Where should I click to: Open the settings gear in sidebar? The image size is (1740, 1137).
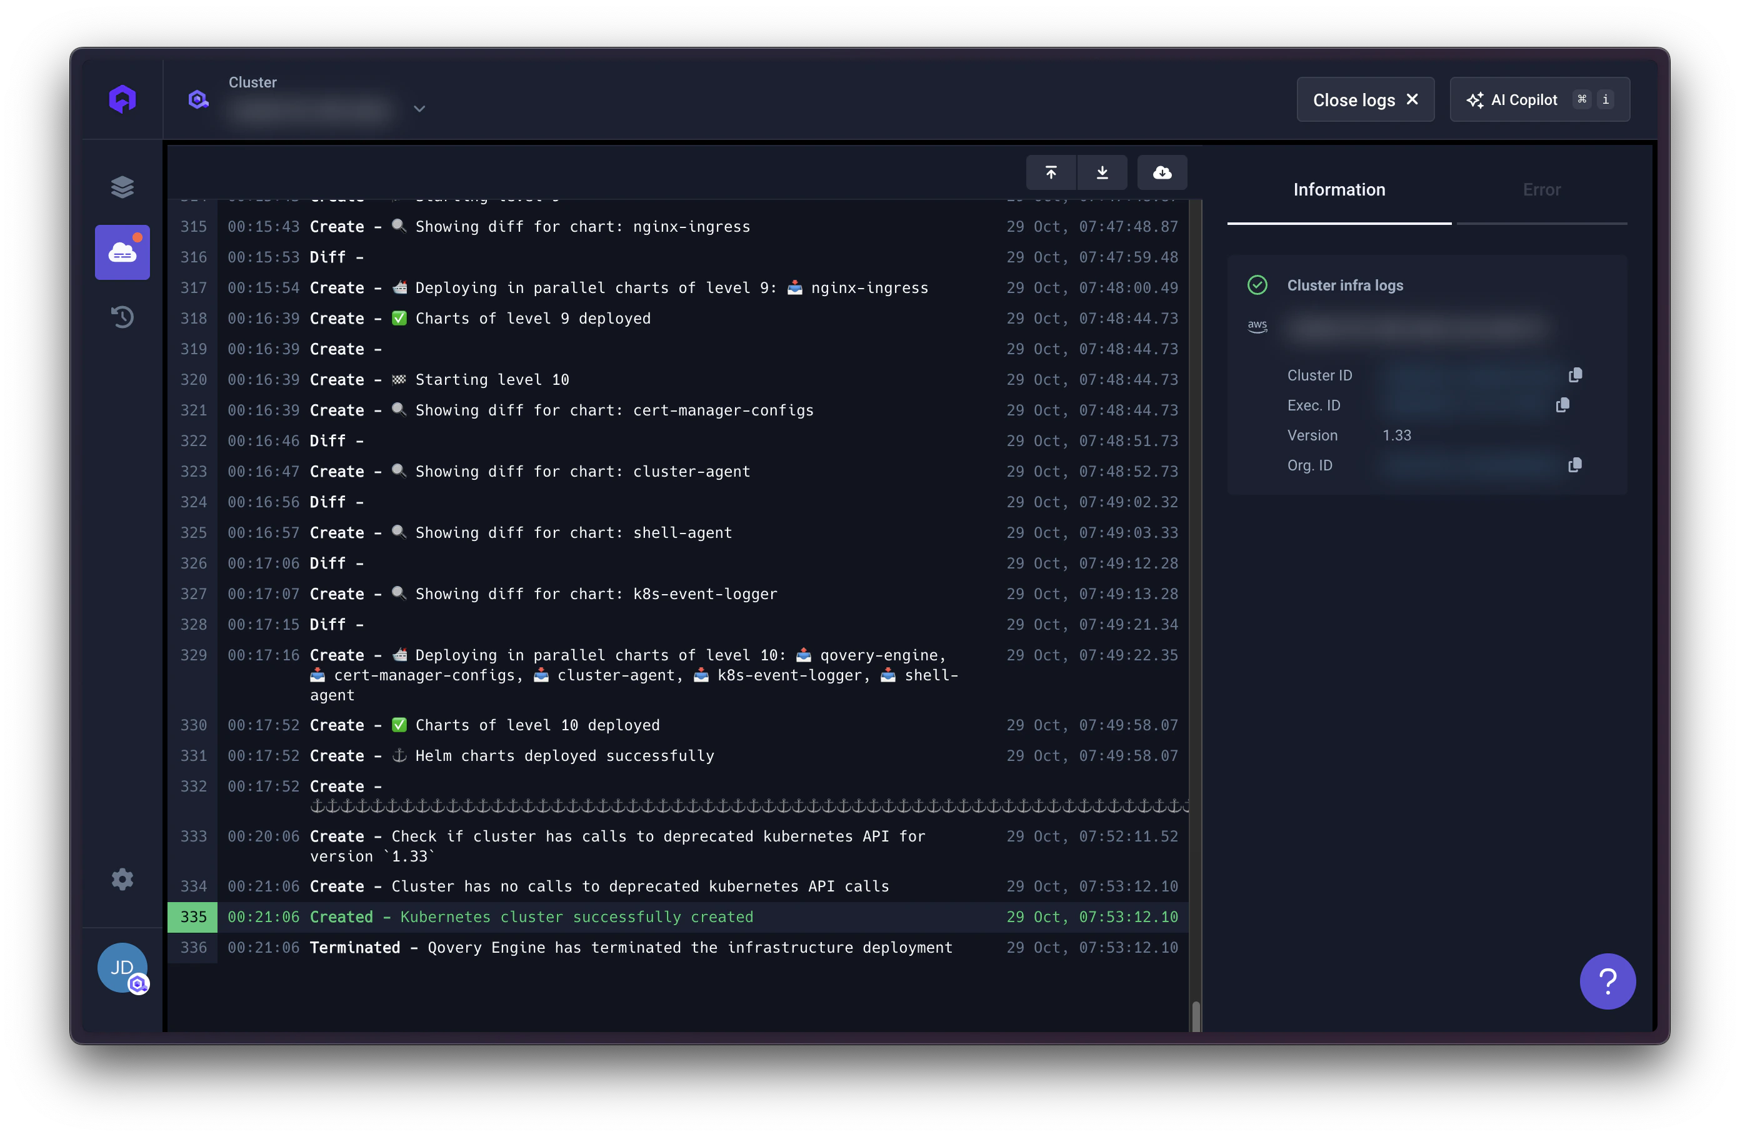pyautogui.click(x=122, y=879)
